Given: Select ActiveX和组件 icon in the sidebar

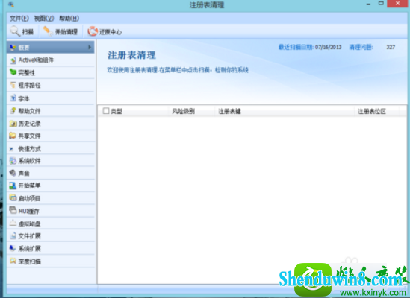Looking at the screenshot, I should tap(13, 60).
